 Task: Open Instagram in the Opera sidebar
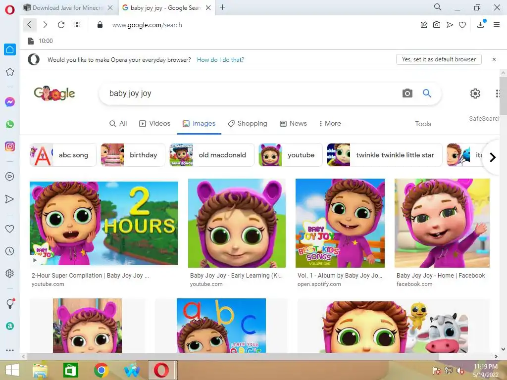(x=10, y=146)
